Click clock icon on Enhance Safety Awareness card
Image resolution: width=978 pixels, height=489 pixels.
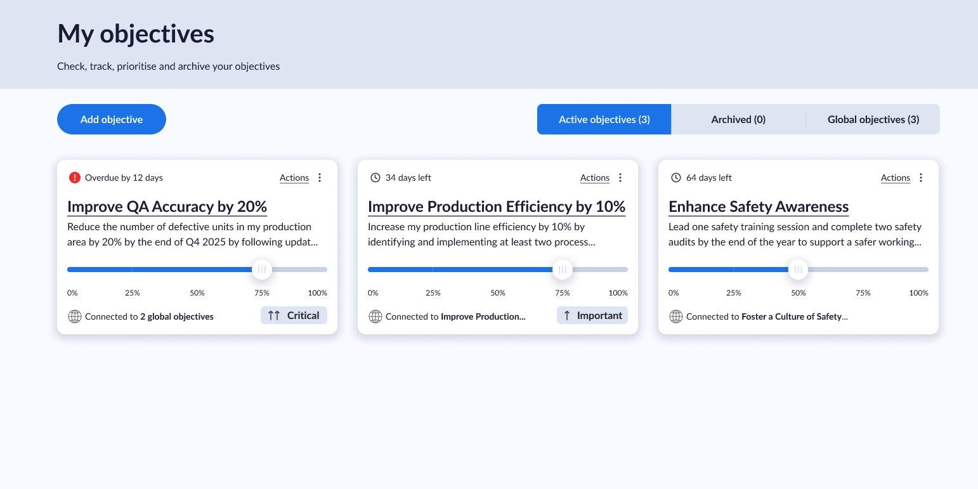coord(676,178)
